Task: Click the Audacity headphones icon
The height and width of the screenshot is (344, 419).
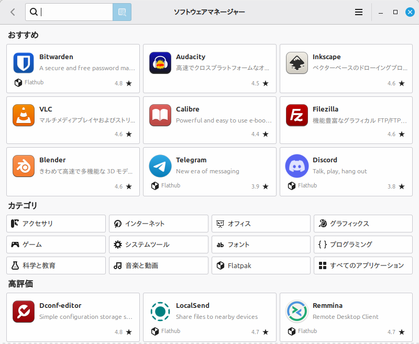Action: pyautogui.click(x=160, y=63)
